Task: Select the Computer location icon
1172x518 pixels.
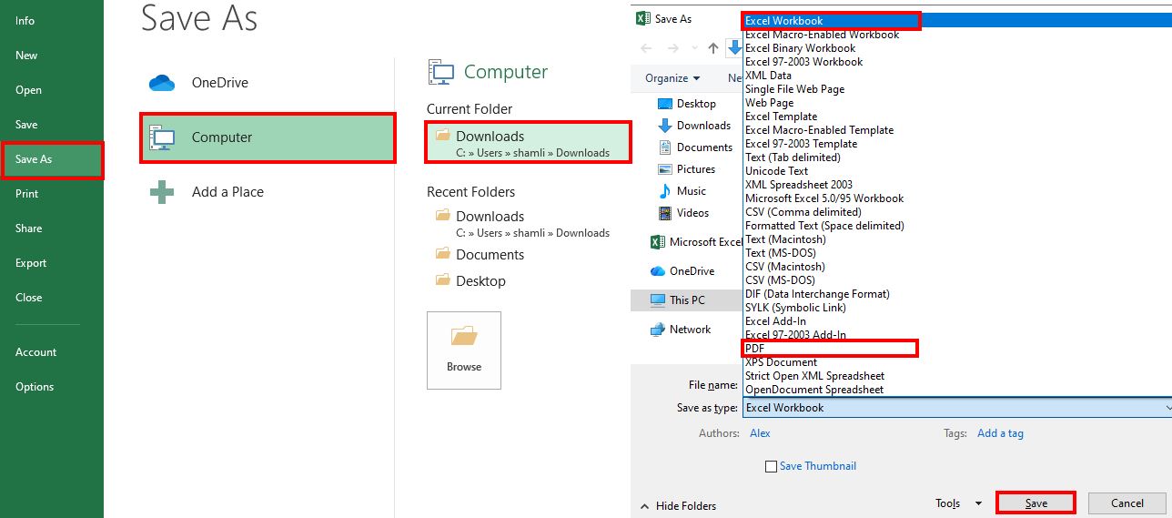Action: pos(161,137)
